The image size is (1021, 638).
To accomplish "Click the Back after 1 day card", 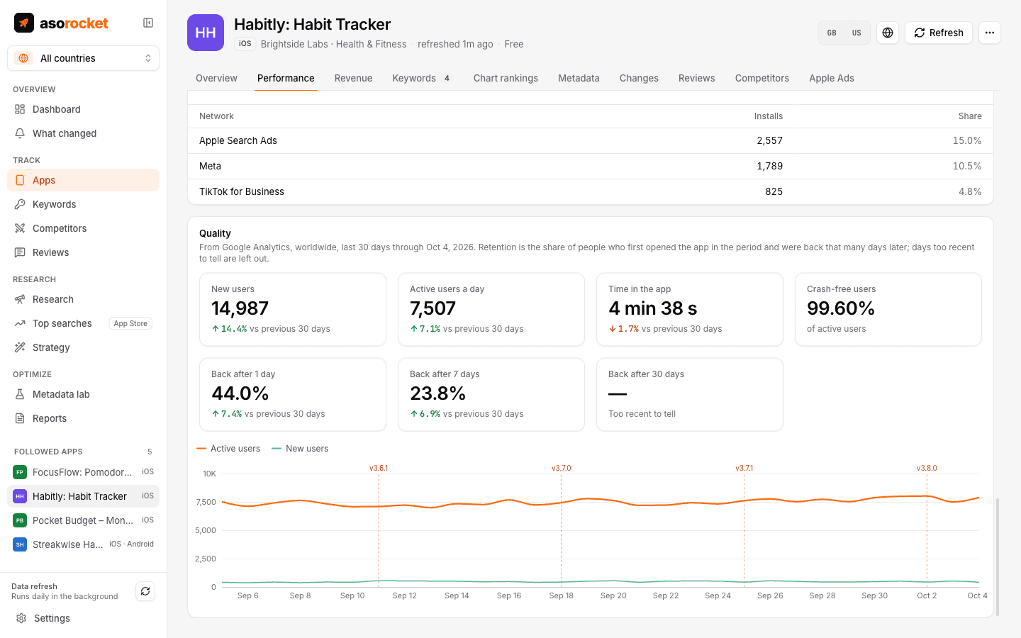I will 293,394.
